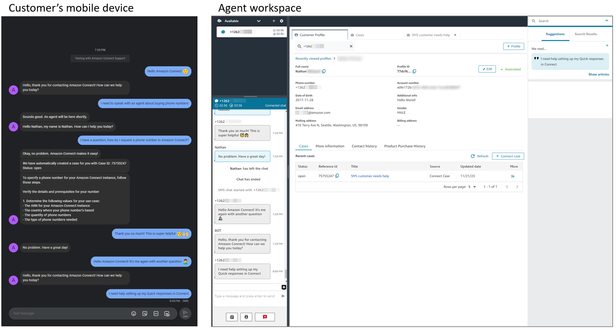Change rows per page from 5
Screen dimensions: 616x330
[x=472, y=187]
